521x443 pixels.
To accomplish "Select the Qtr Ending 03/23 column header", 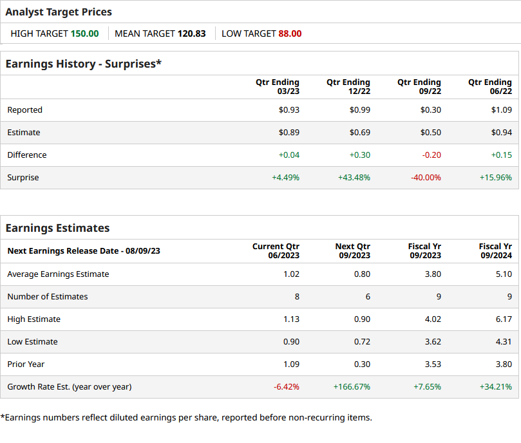I will pyautogui.click(x=277, y=87).
